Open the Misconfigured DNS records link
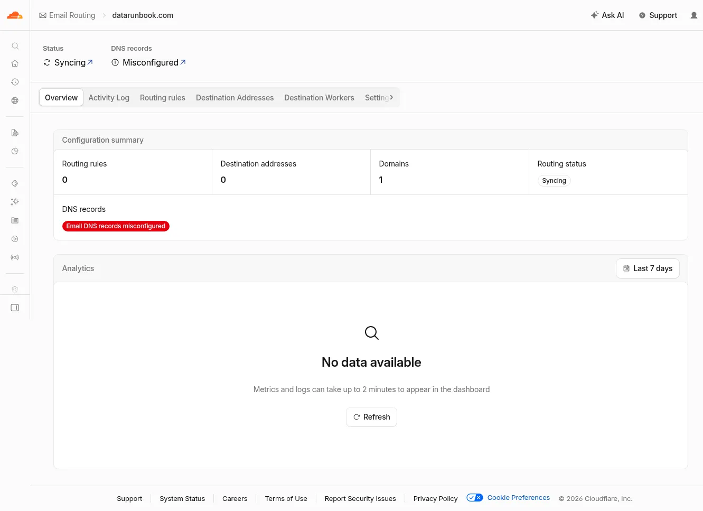The width and height of the screenshot is (703, 511). point(149,62)
